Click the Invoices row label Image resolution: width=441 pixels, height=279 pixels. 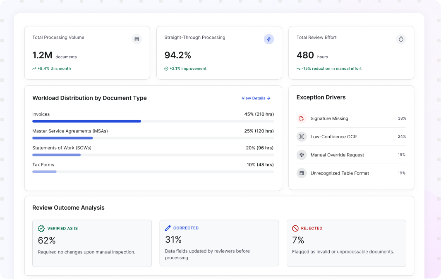[x=41, y=114]
